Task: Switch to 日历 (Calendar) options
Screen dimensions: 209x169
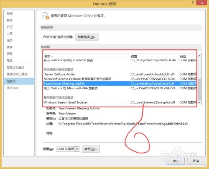Action: pyautogui.click(x=10, y=27)
